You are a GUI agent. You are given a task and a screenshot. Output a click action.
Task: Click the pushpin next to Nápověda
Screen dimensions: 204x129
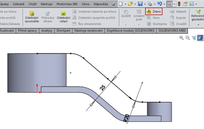[114, 4]
